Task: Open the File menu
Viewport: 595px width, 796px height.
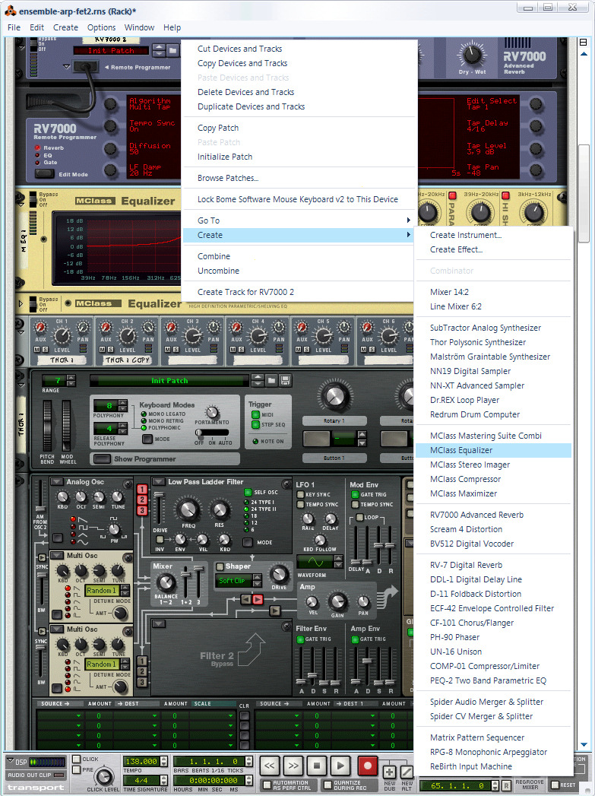Action: (14, 27)
